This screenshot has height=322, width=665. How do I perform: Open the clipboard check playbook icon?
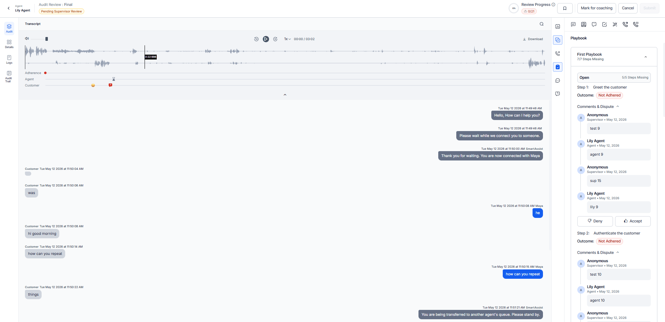pyautogui.click(x=558, y=67)
